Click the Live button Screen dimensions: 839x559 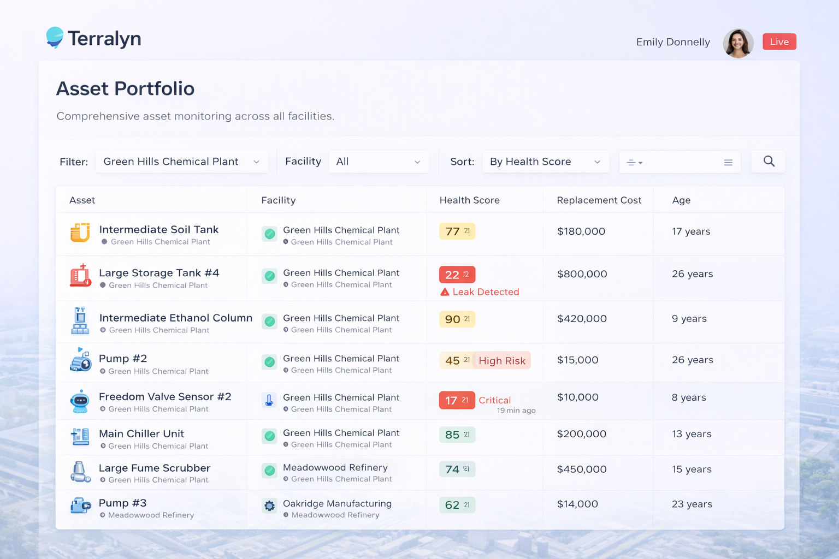[x=779, y=41]
